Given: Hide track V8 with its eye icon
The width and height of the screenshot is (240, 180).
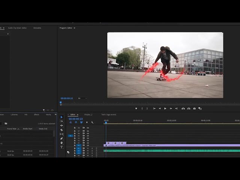Looking at the screenshot, I should tap(88, 128).
